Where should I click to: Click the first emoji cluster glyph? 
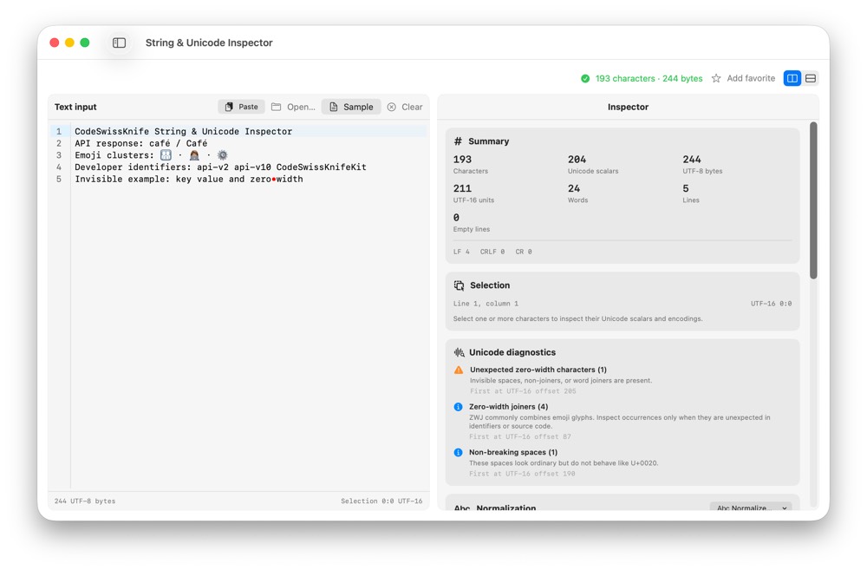166,155
